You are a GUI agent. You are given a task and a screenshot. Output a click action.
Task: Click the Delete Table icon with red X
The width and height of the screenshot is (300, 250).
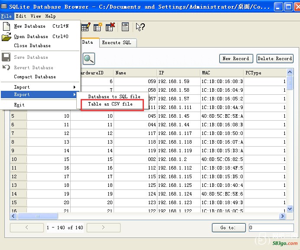110,27
